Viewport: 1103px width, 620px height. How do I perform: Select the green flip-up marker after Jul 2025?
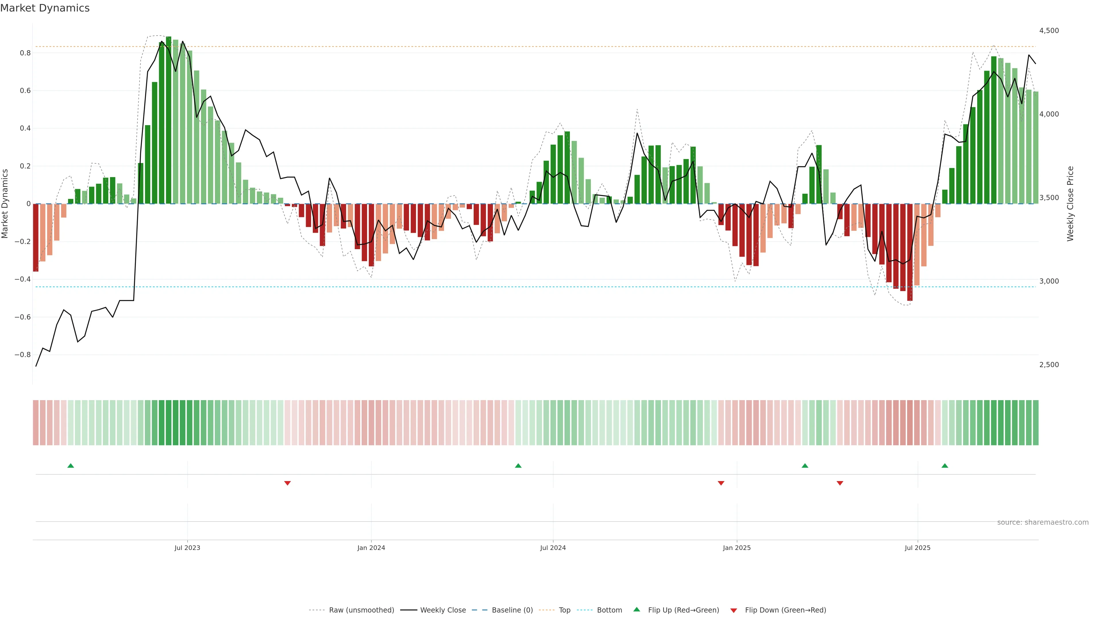[944, 466]
